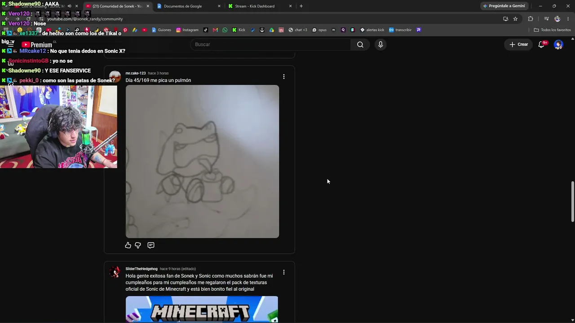This screenshot has width=575, height=323.
Task: Open the transcribir bookmark
Action: click(x=400, y=30)
